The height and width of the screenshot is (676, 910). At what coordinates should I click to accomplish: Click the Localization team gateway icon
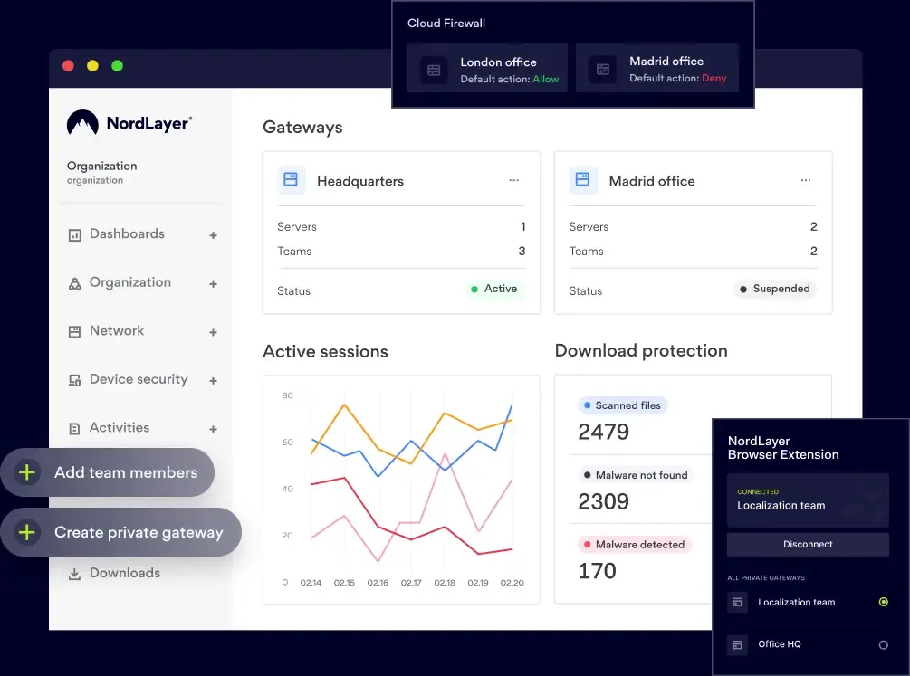pyautogui.click(x=738, y=603)
